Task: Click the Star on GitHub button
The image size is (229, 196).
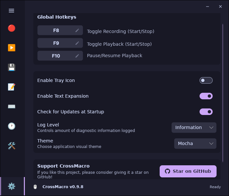Action: 188,171
